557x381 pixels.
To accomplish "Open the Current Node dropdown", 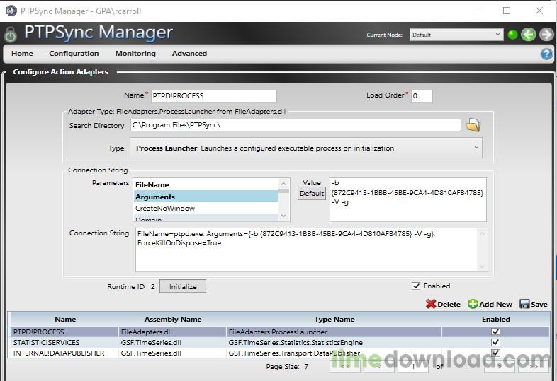I will pos(456,35).
